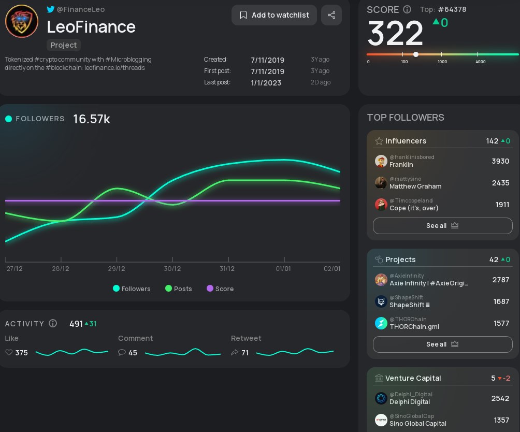Click the Venture Capital change -2
This screenshot has height=432, width=520.
tap(504, 378)
